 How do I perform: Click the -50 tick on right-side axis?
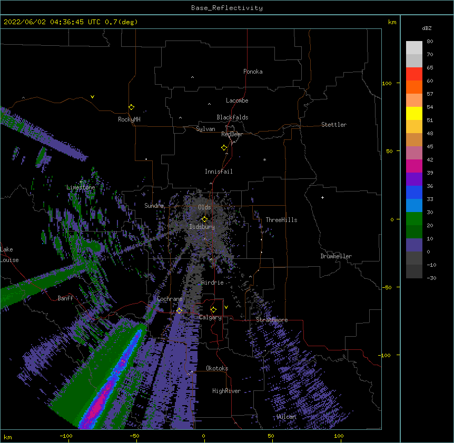(x=387, y=287)
